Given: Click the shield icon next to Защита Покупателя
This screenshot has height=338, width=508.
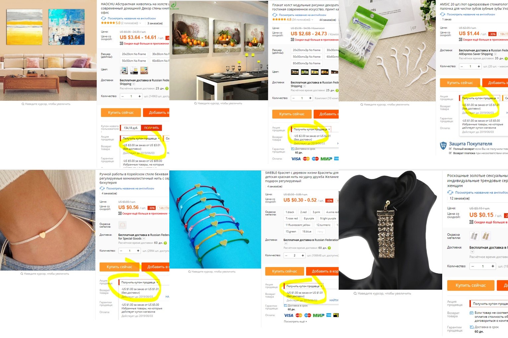Looking at the screenshot, I should coord(443,145).
